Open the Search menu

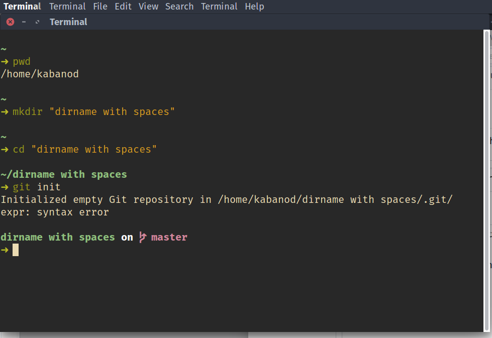point(179,6)
